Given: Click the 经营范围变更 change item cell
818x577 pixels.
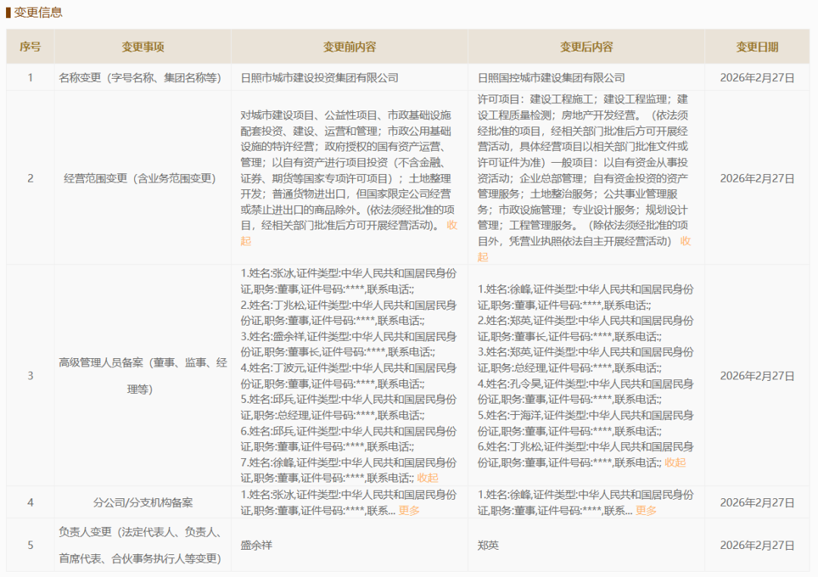Looking at the screenshot, I should (141, 179).
